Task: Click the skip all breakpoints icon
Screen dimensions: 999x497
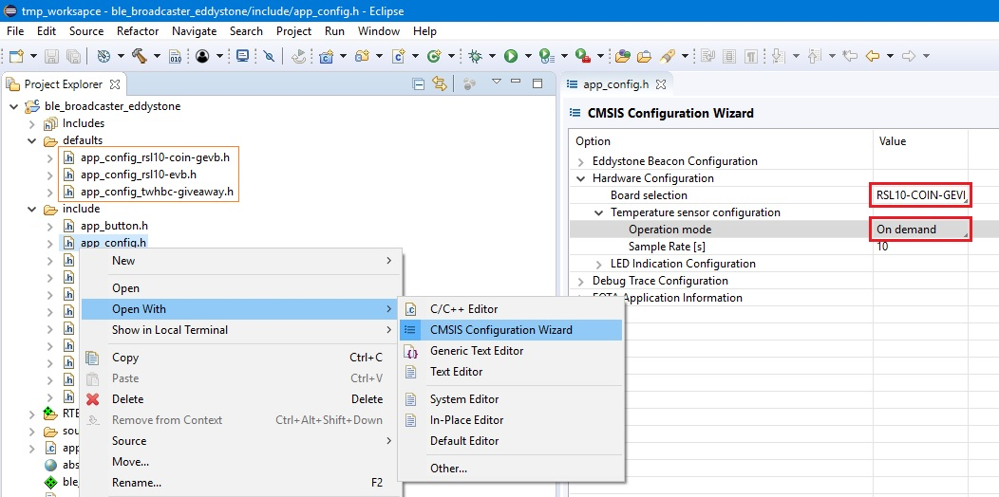Action: click(x=269, y=56)
